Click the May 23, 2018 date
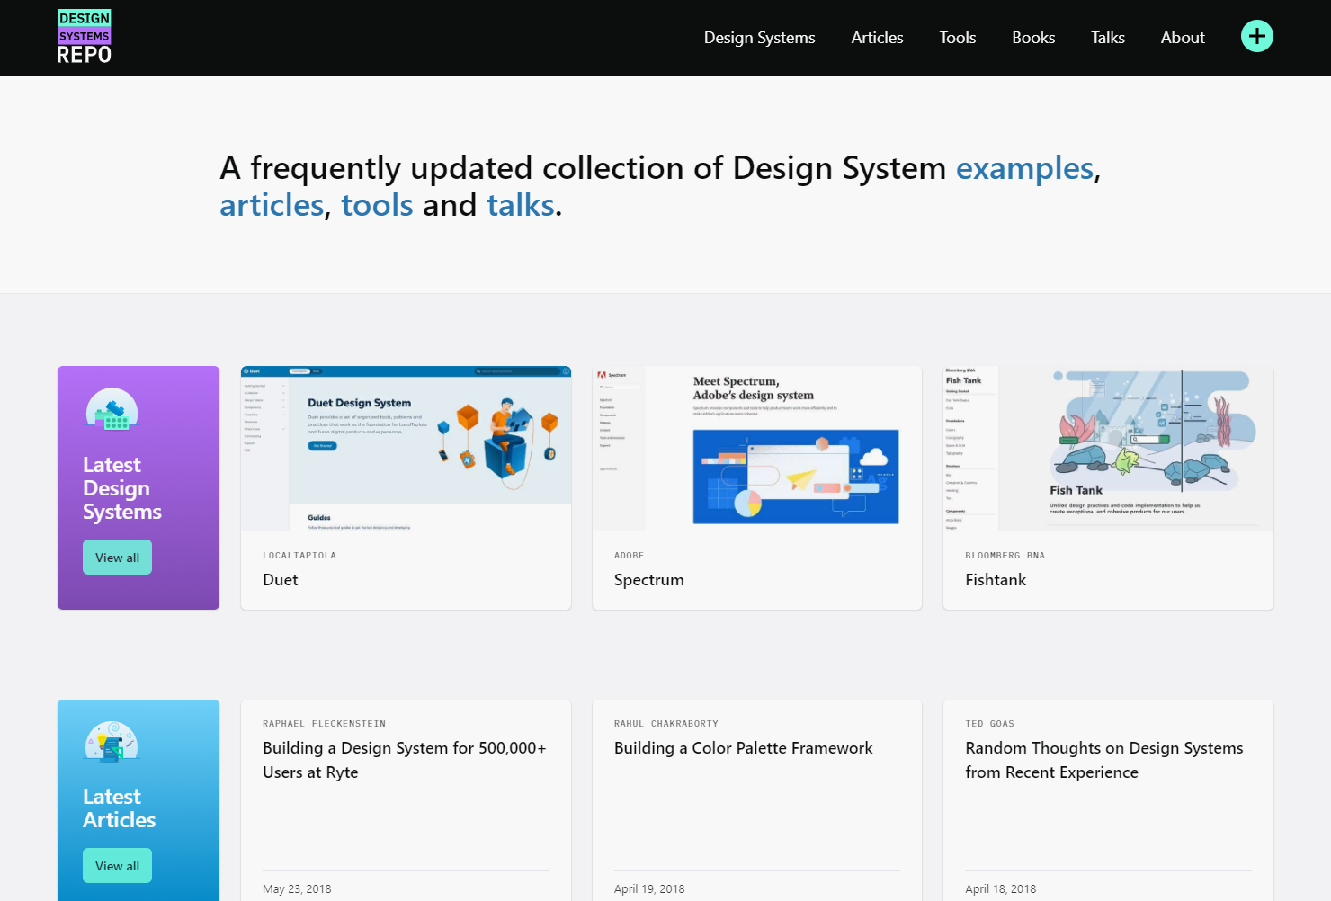Image resolution: width=1331 pixels, height=901 pixels. pos(297,889)
